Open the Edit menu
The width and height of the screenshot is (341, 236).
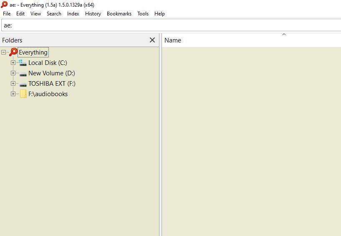20,14
